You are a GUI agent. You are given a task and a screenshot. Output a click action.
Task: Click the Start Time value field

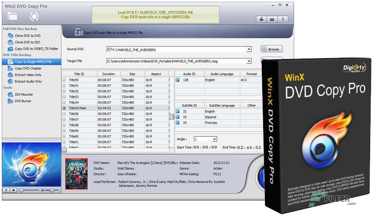click(205, 147)
